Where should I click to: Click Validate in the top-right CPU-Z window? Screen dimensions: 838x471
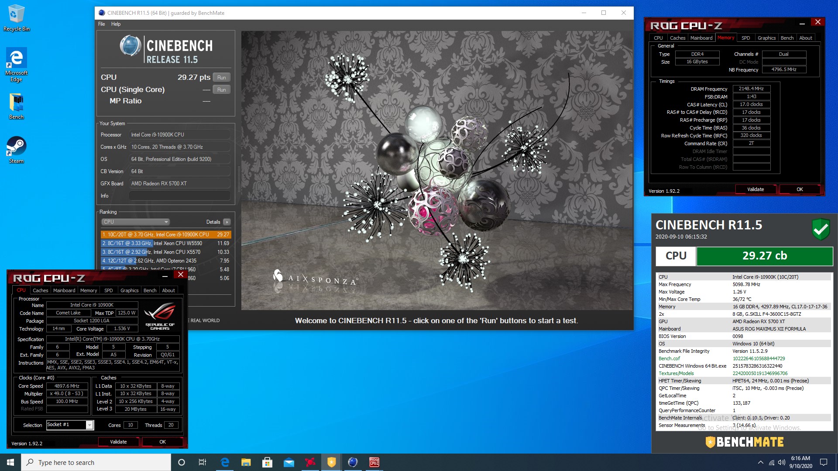point(756,189)
